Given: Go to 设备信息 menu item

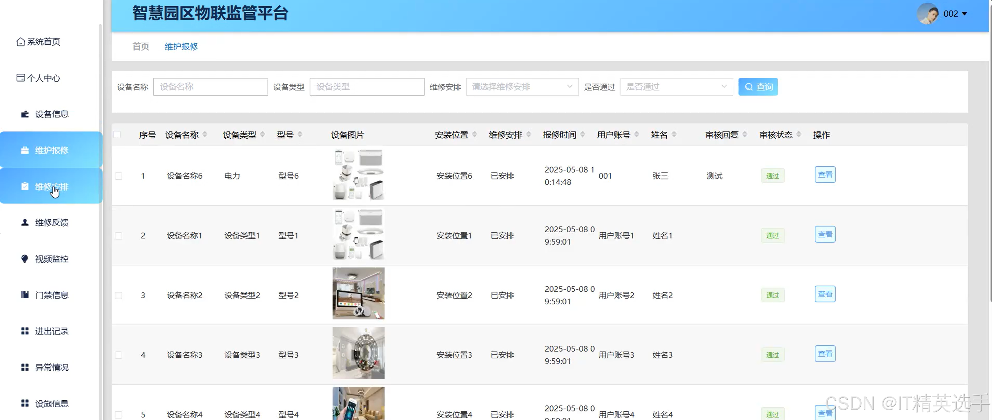Looking at the screenshot, I should (x=52, y=114).
